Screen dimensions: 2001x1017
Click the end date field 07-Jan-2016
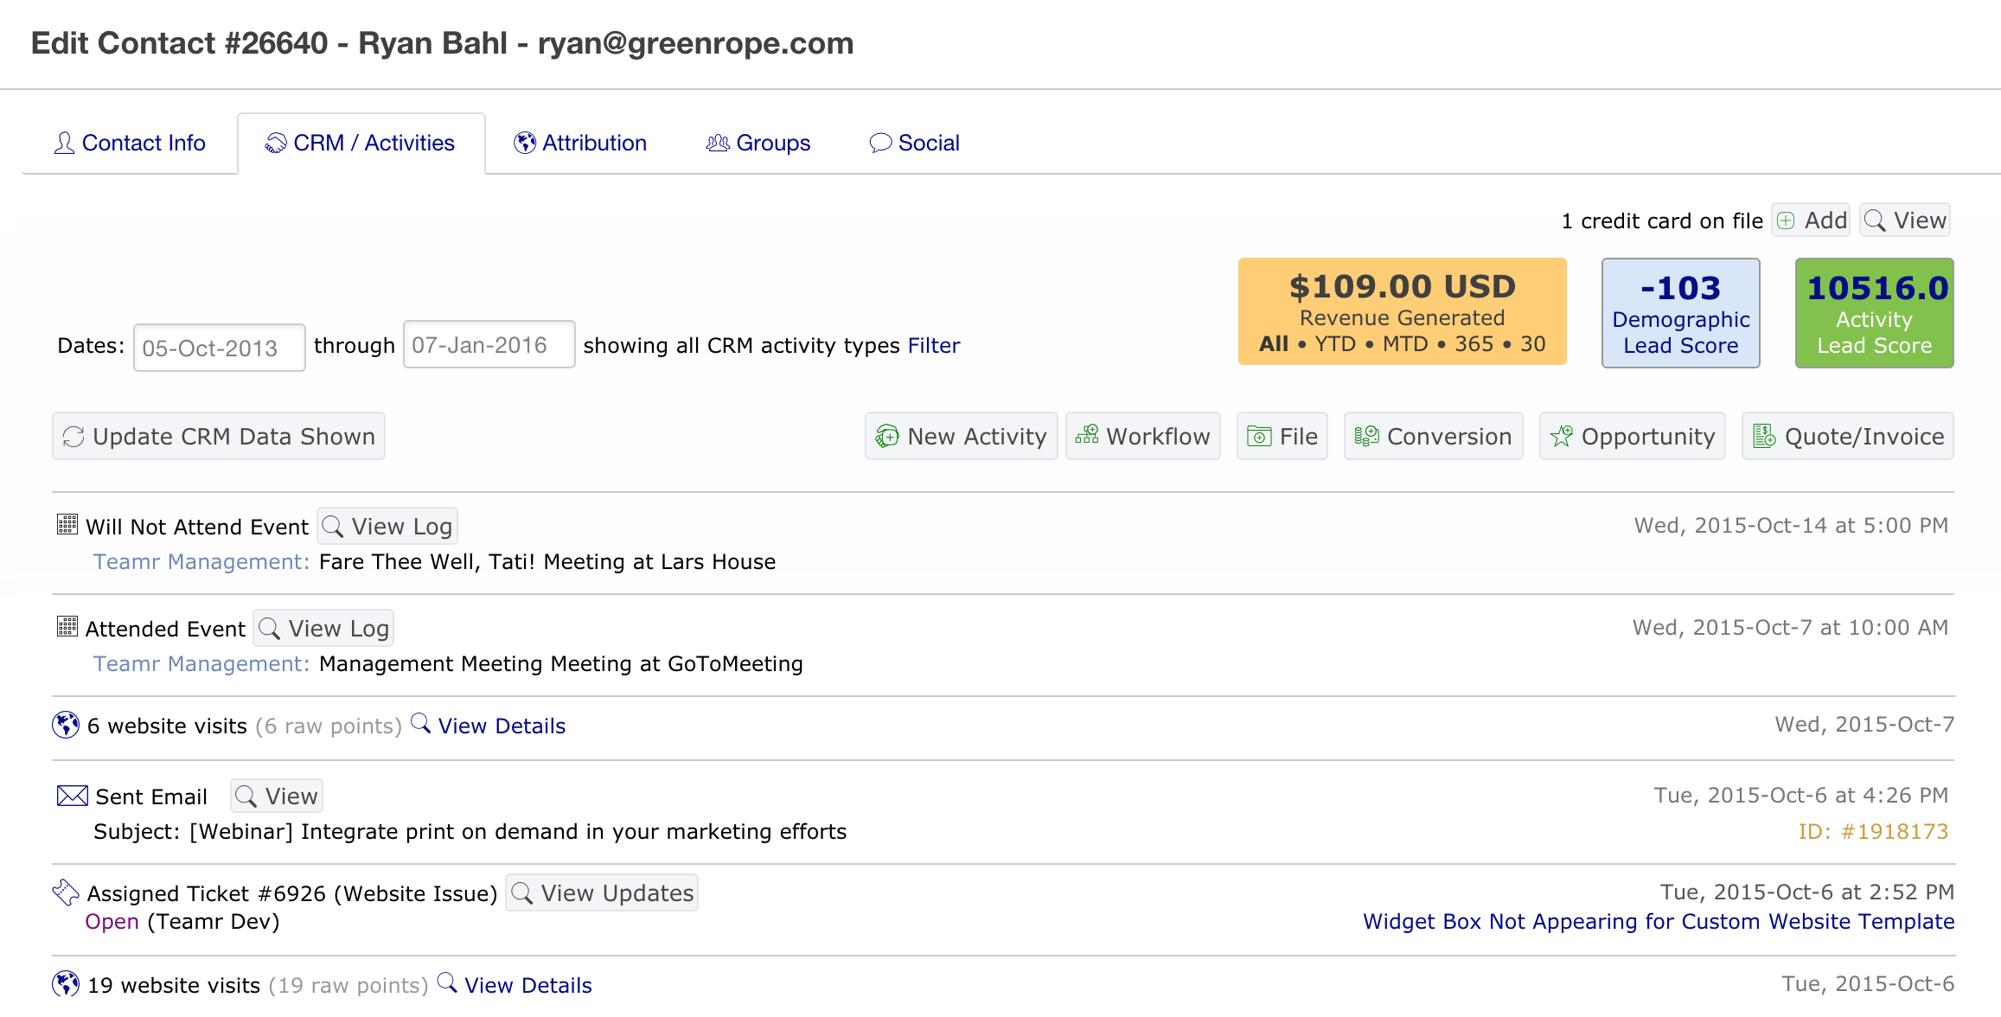click(x=489, y=345)
